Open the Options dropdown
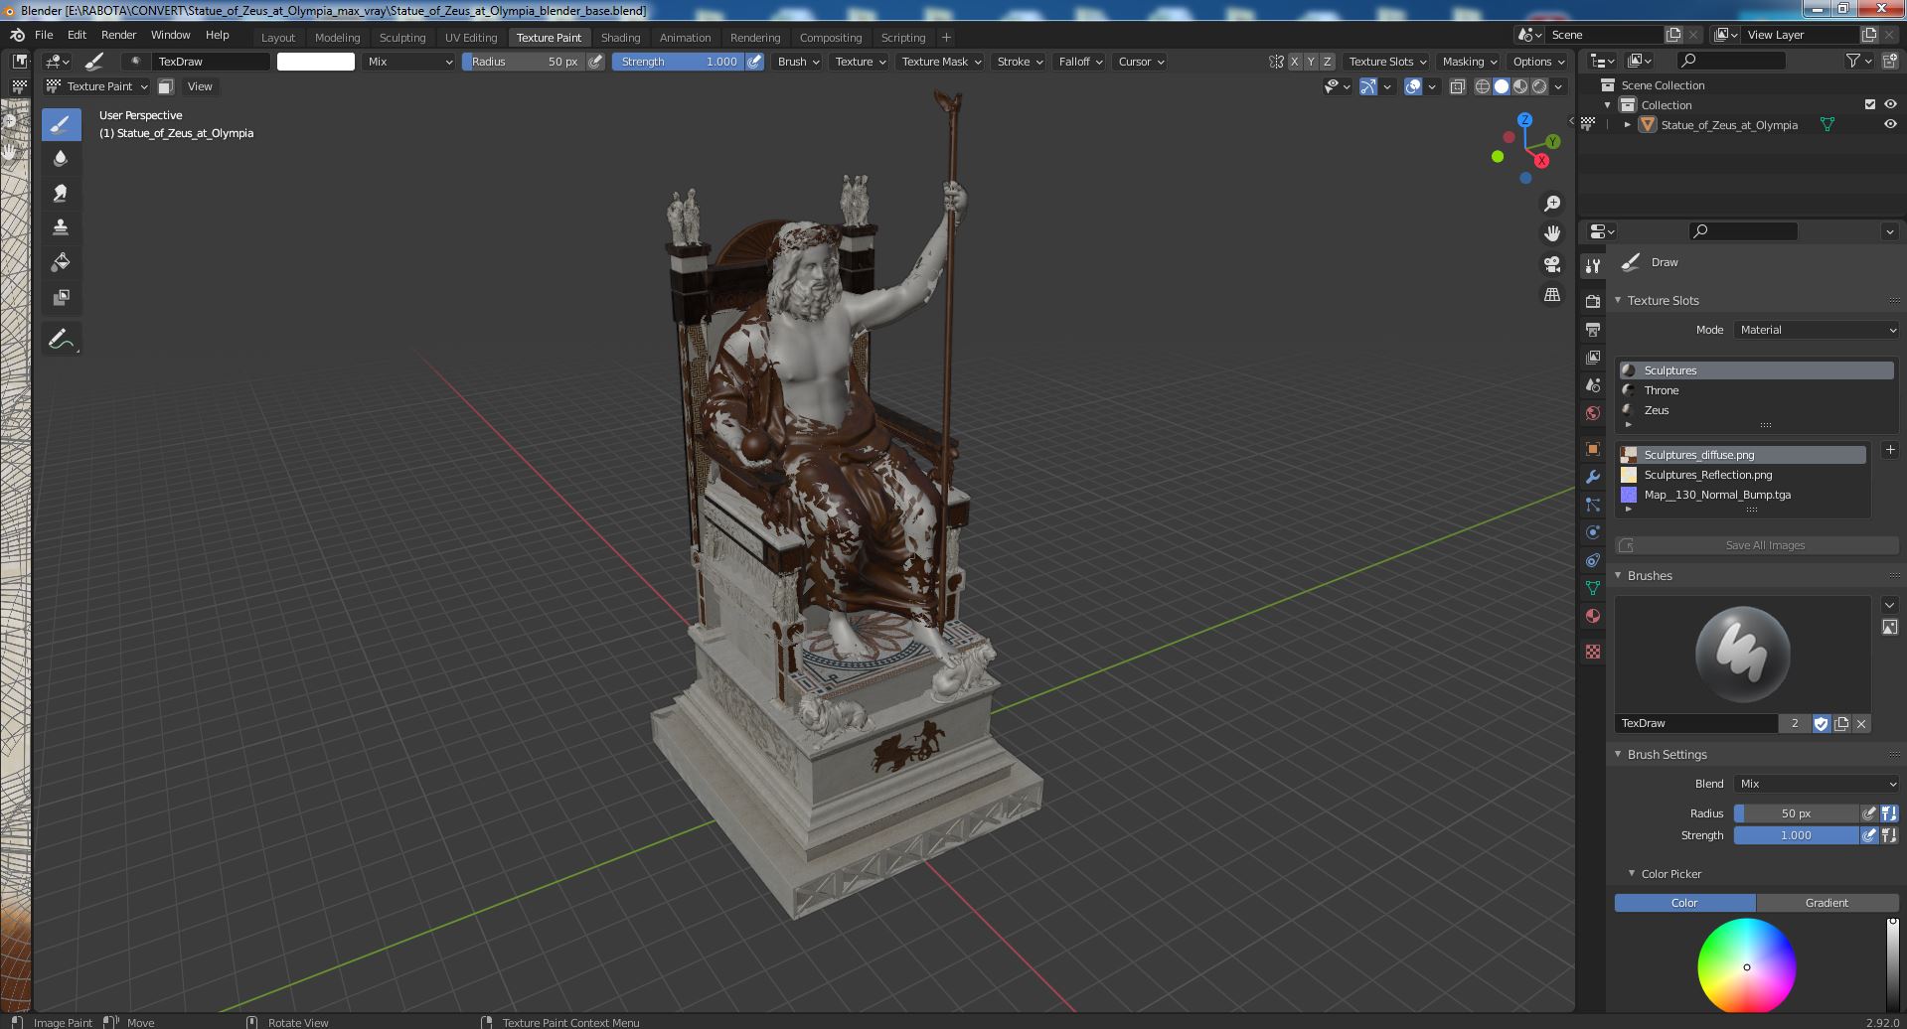Viewport: 1907px width, 1029px height. (1537, 62)
